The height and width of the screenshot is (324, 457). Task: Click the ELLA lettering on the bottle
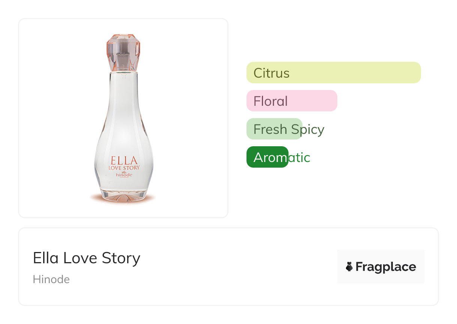(x=124, y=160)
